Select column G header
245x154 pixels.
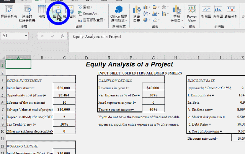pos(153,58)
